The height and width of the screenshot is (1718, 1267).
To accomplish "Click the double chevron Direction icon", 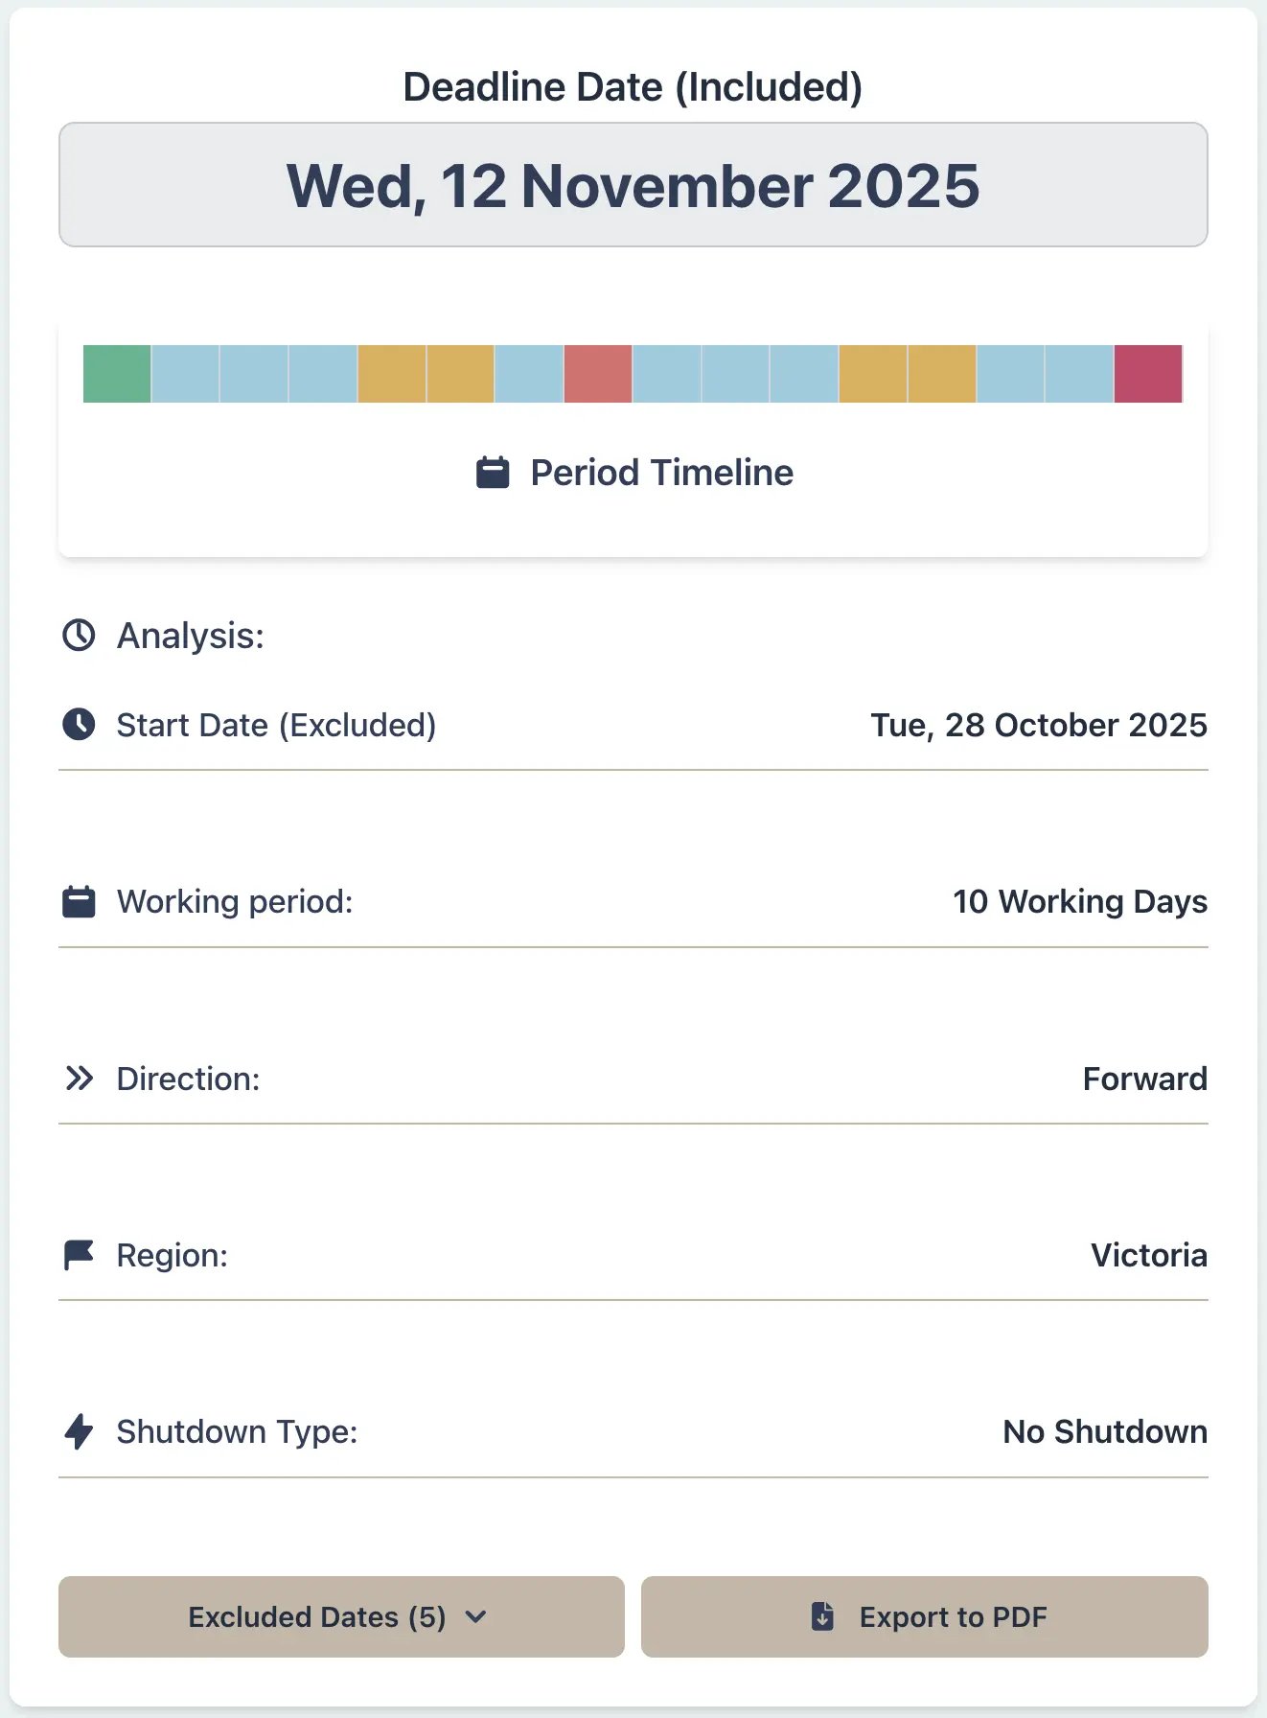I will point(79,1079).
